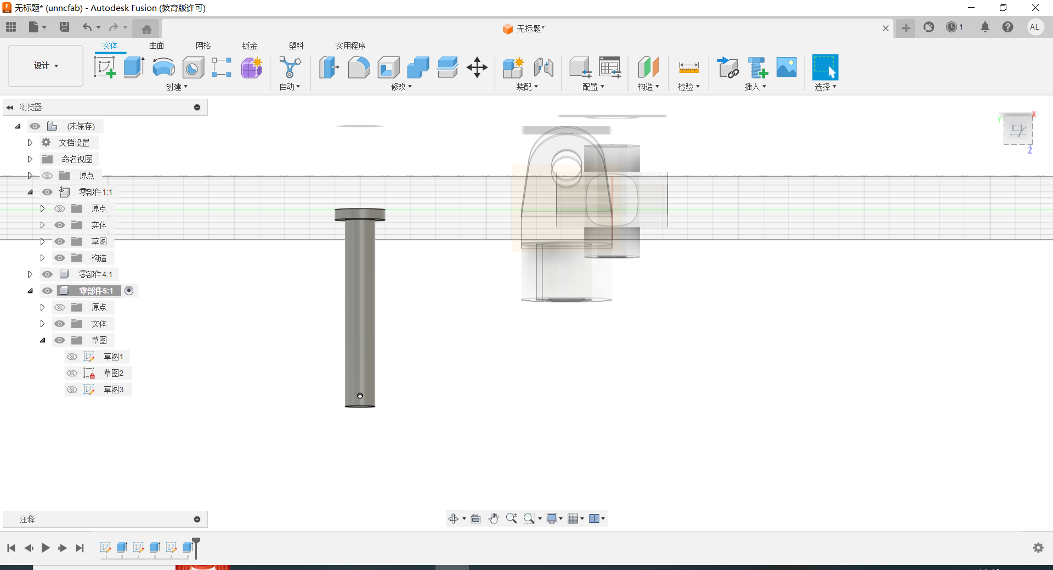
Task: Select the Joint tool icon
Action: tap(543, 67)
